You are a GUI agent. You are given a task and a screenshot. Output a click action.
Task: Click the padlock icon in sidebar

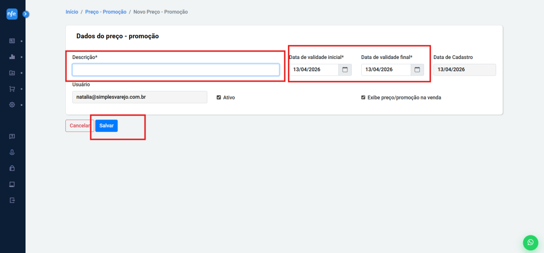point(12,168)
